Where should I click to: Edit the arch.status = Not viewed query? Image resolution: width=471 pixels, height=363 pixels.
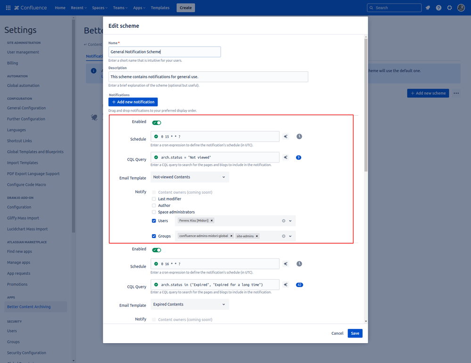[x=215, y=157]
